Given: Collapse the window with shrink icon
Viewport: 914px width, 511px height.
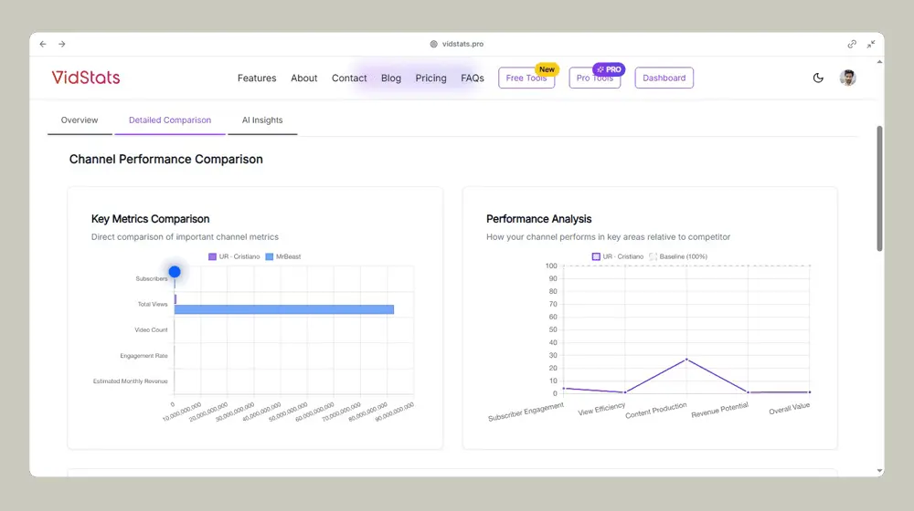Looking at the screenshot, I should pos(871,44).
